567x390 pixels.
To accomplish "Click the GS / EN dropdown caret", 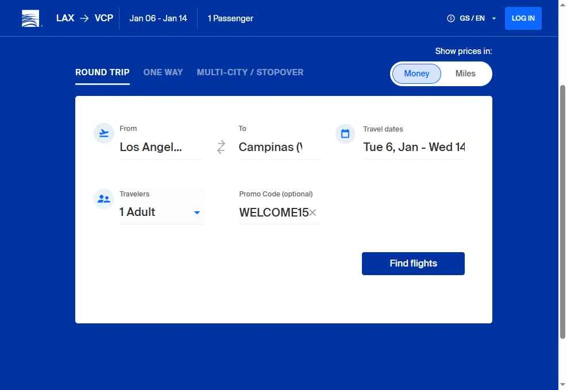I will (494, 18).
